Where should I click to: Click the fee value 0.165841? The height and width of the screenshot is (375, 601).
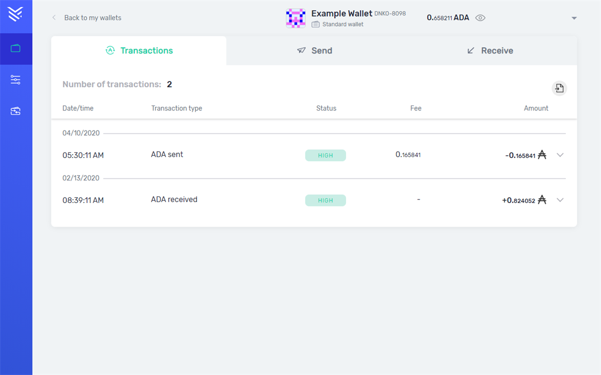pyautogui.click(x=408, y=154)
